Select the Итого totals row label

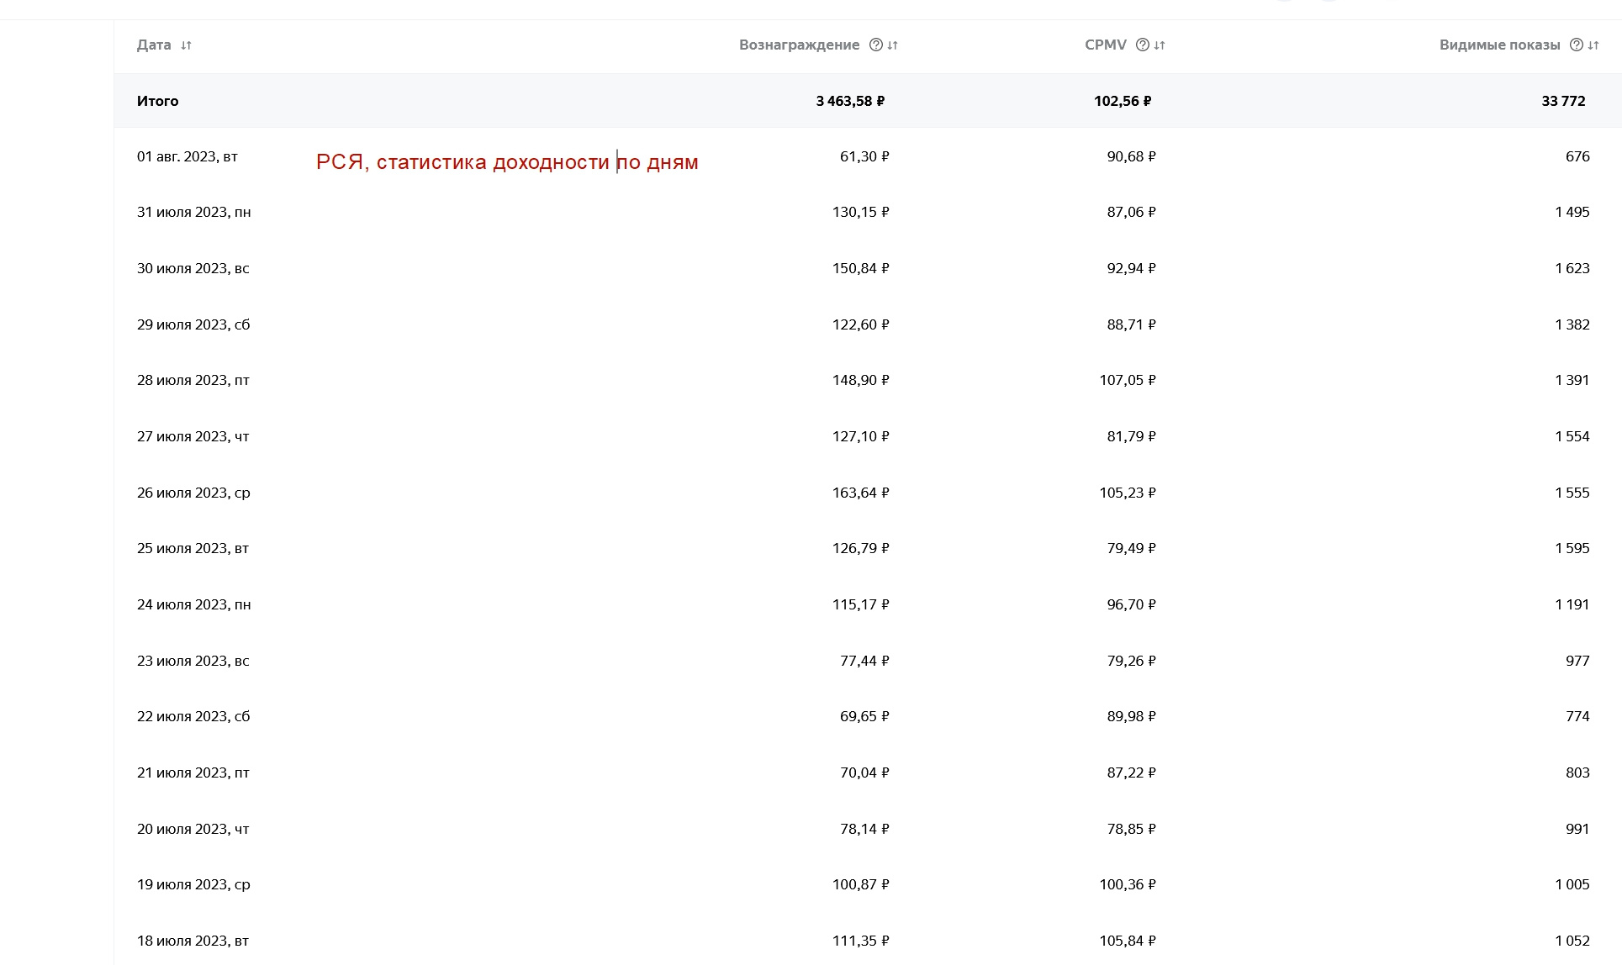pyautogui.click(x=158, y=101)
